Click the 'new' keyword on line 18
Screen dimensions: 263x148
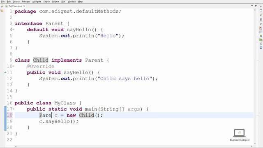pyautogui.click(x=71, y=115)
